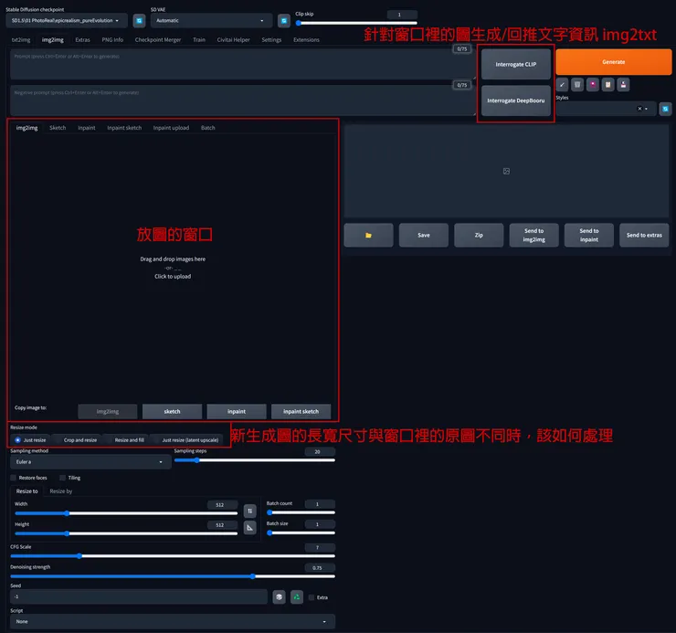The image size is (676, 633).
Task: Enable Restore faces checkbox
Action: coord(14,478)
